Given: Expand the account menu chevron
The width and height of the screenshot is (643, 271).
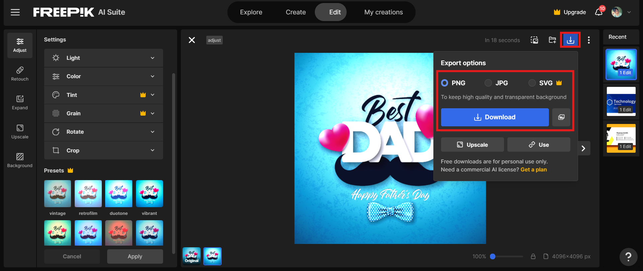Looking at the screenshot, I should pos(629,12).
